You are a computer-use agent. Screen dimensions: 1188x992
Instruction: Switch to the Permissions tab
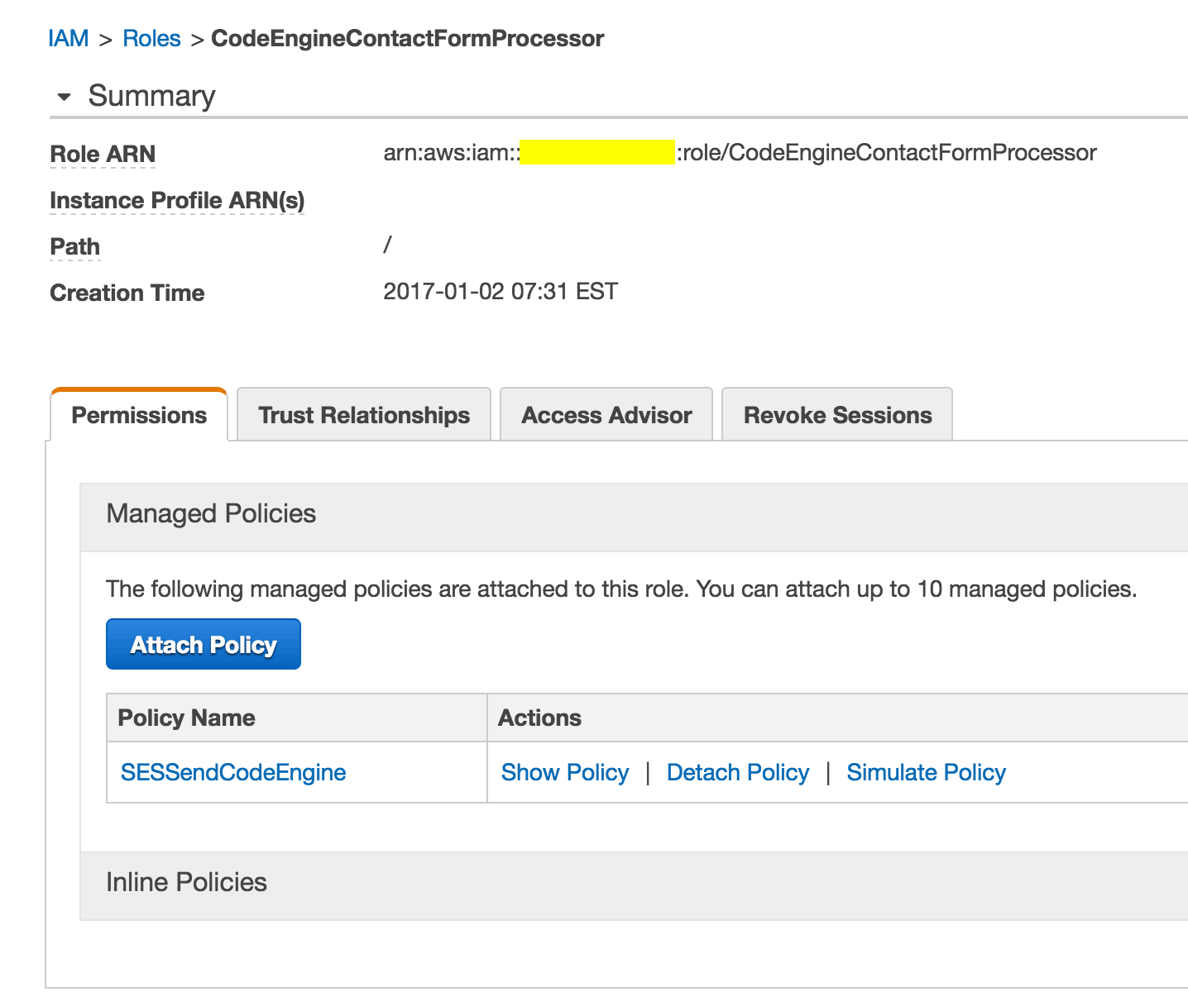[139, 415]
